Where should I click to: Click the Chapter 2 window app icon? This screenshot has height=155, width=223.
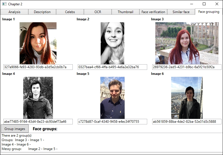4,4
